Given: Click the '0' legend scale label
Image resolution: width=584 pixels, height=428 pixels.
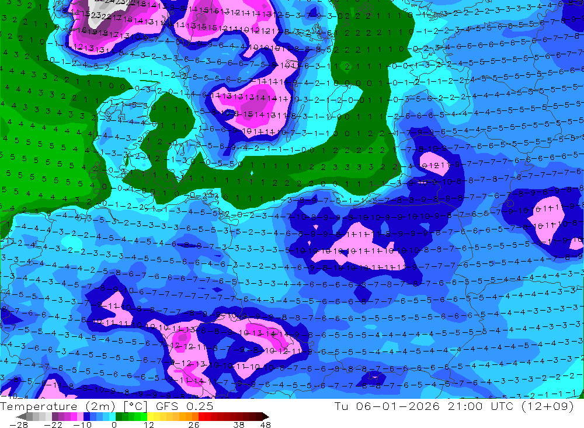Looking at the screenshot, I should coord(114,424).
